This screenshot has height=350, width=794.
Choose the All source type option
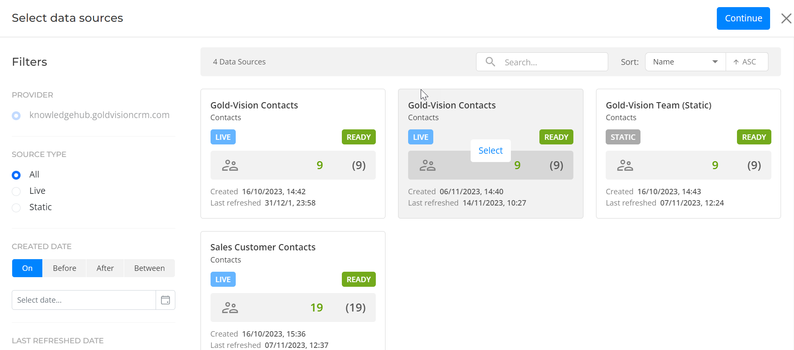coord(16,175)
